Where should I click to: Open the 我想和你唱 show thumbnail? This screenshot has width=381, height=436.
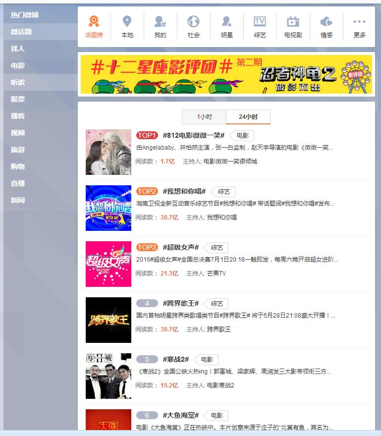109,208
